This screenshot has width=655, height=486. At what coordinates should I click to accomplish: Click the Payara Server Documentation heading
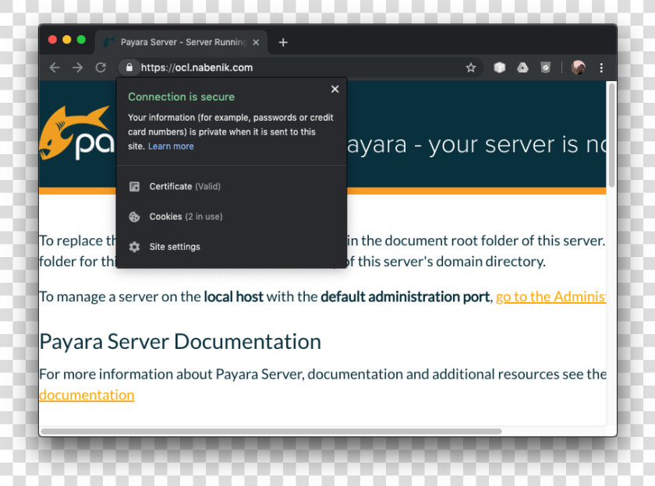click(x=180, y=342)
